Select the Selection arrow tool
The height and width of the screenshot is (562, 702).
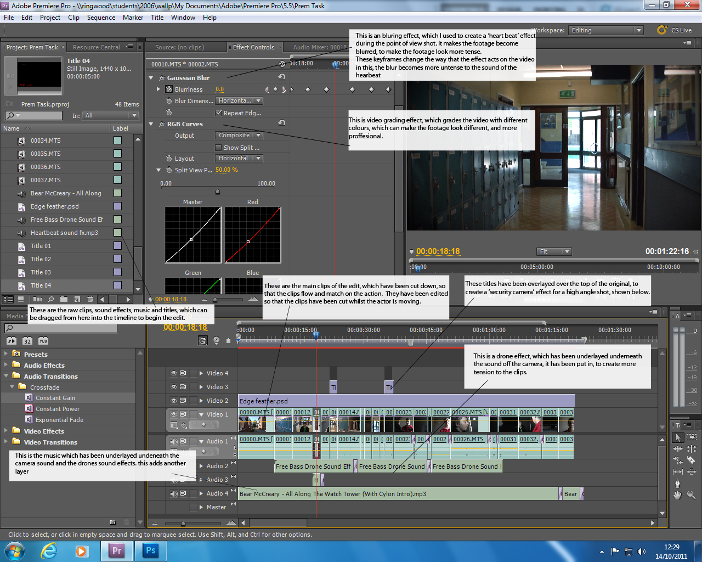click(x=678, y=437)
